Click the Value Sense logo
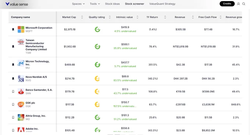The width and height of the screenshot is (250, 135). pos(17,4)
